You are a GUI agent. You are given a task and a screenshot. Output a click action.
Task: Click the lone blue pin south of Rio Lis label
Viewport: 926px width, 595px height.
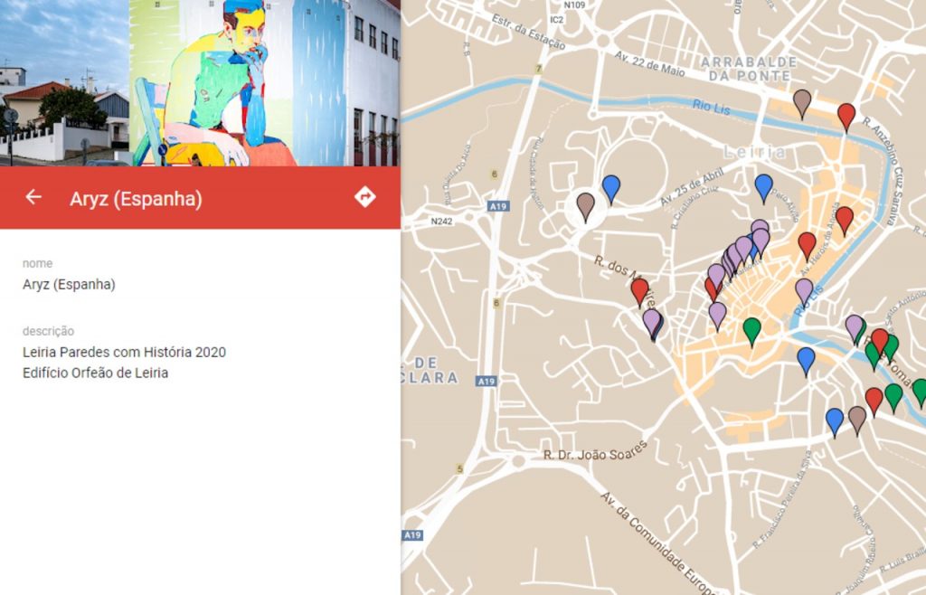tap(806, 360)
